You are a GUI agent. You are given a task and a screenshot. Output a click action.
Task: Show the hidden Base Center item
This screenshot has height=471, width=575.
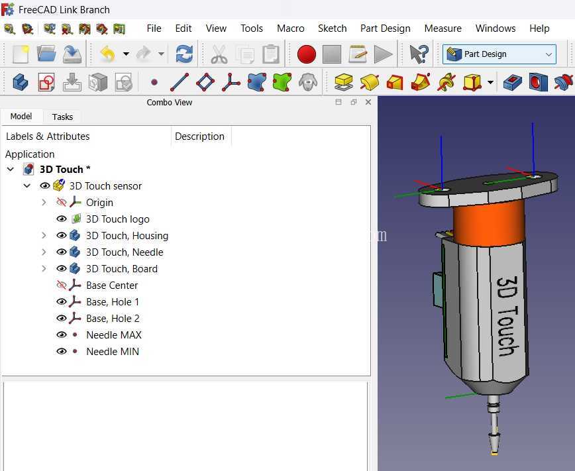(61, 285)
